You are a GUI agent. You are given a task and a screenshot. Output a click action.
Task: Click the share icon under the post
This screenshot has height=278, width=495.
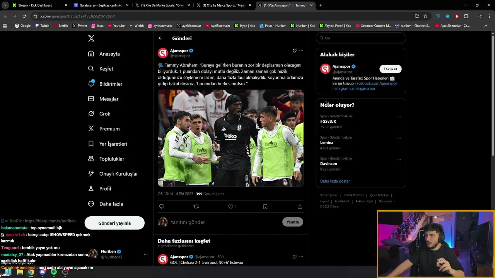[x=300, y=207]
